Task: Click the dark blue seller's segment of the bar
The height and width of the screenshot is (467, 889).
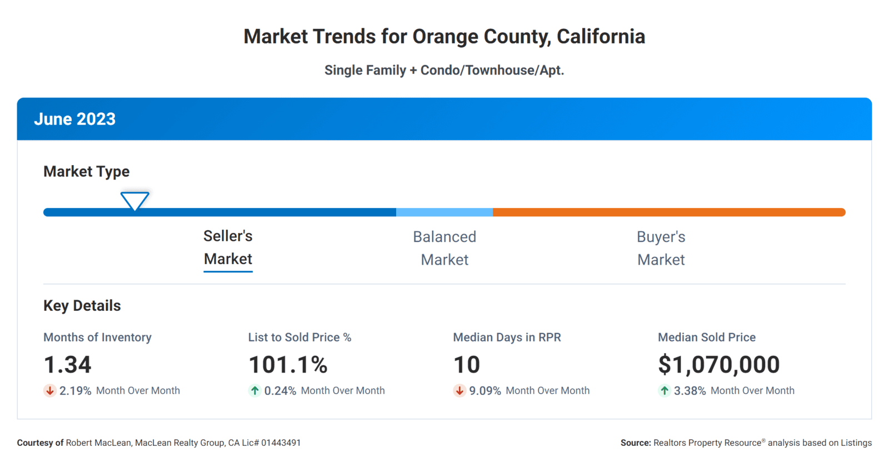Action: (x=250, y=212)
